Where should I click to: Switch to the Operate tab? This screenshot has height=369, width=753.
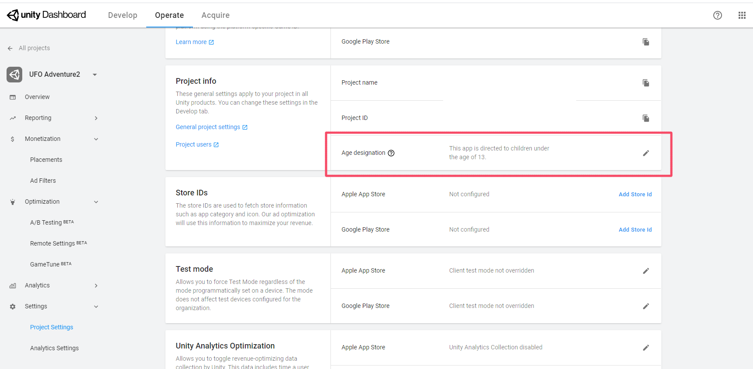coord(169,15)
